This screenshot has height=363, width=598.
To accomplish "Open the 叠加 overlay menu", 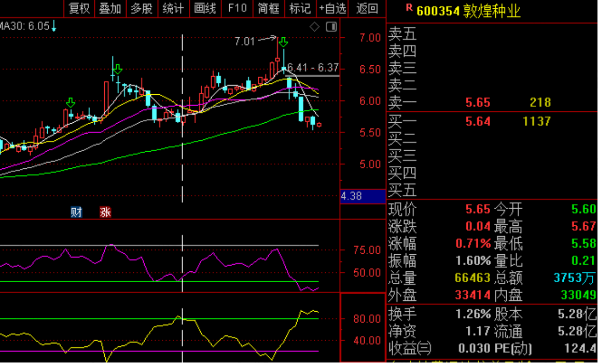I will pos(110,8).
